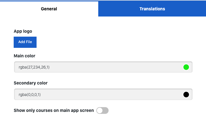Switch to the Translations tab
Viewport: 206px width, 127px height.
(x=152, y=9)
